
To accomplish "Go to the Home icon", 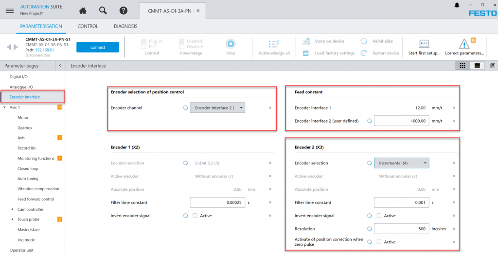I will coord(83,11).
